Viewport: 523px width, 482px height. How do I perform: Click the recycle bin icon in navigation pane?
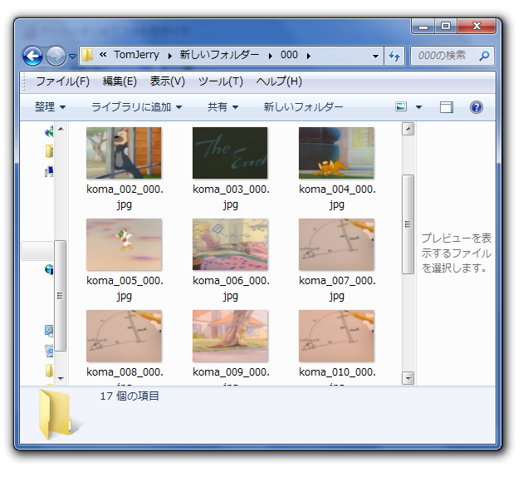tap(49, 351)
